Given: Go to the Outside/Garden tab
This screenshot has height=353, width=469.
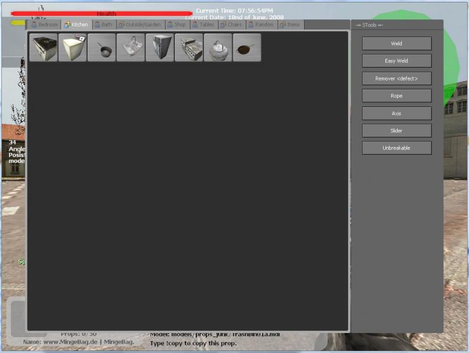Looking at the screenshot, I should 140,25.
